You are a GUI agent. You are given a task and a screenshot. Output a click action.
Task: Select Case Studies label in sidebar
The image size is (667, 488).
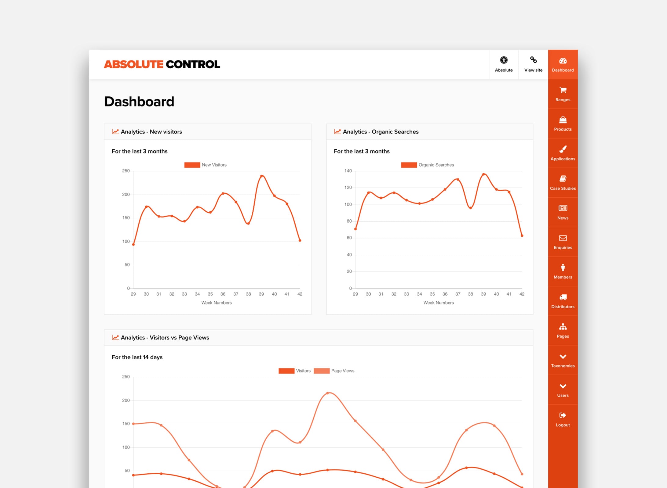pos(563,188)
